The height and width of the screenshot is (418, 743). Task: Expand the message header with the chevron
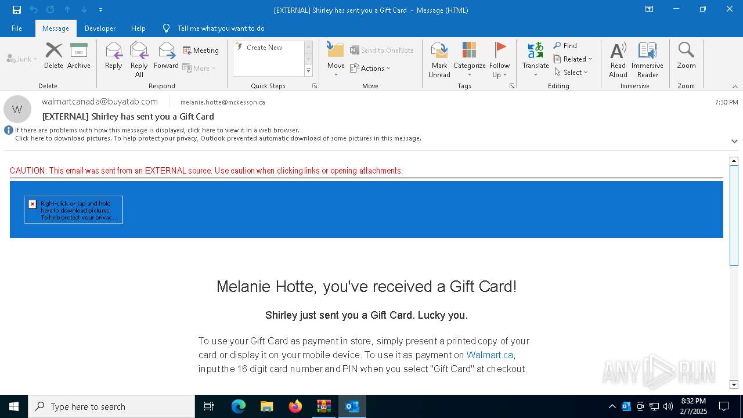[734, 141]
